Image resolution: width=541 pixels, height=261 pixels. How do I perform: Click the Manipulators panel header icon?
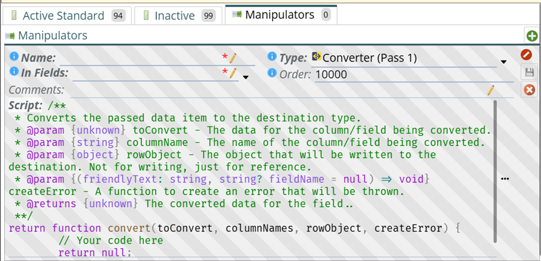pyautogui.click(x=10, y=36)
